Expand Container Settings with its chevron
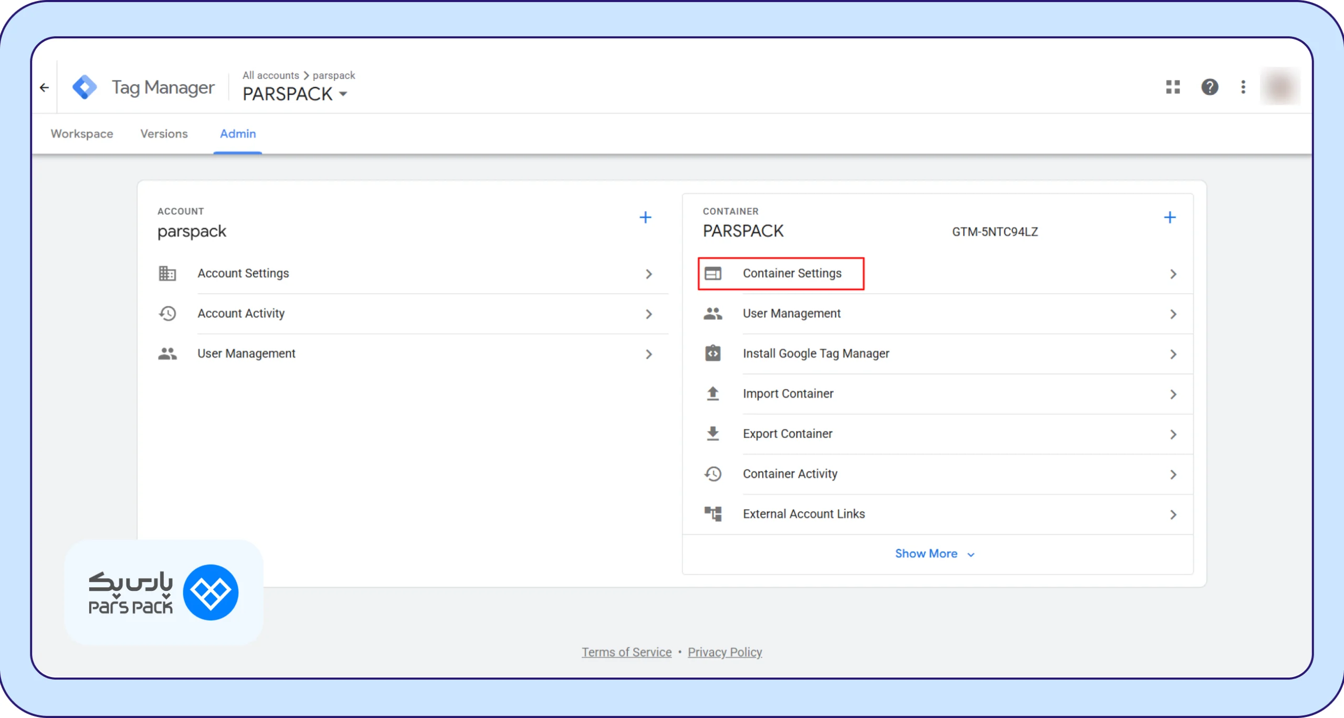1344x718 pixels. coord(1173,274)
